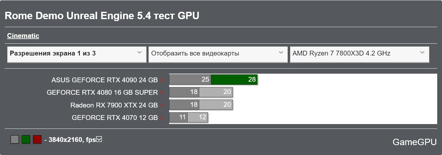Screen dimensions: 442x155
Task: Click red X beside GEFORCE RTX 4070
Action: (x=162, y=118)
